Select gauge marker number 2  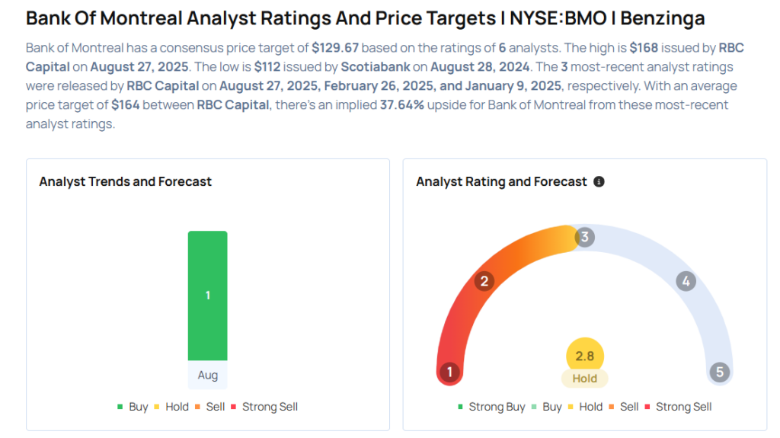pyautogui.click(x=483, y=282)
